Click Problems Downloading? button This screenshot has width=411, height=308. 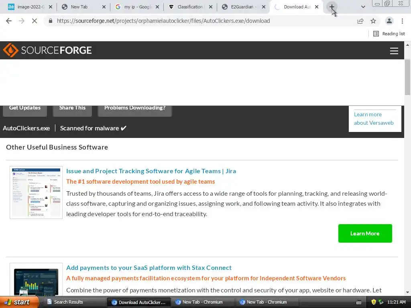(x=135, y=111)
